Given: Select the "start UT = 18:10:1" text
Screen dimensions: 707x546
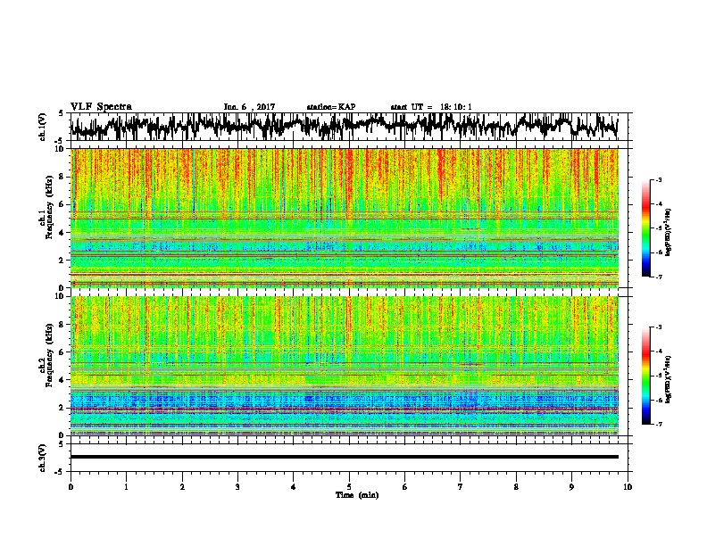Looking at the screenshot, I should [431, 107].
